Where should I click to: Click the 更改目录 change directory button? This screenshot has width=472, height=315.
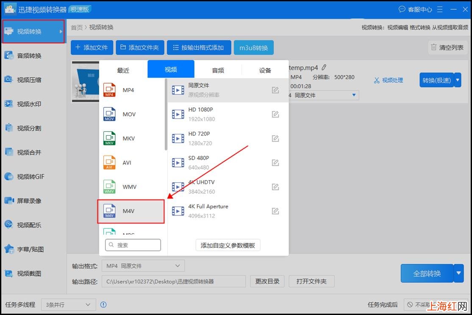pos(267,281)
